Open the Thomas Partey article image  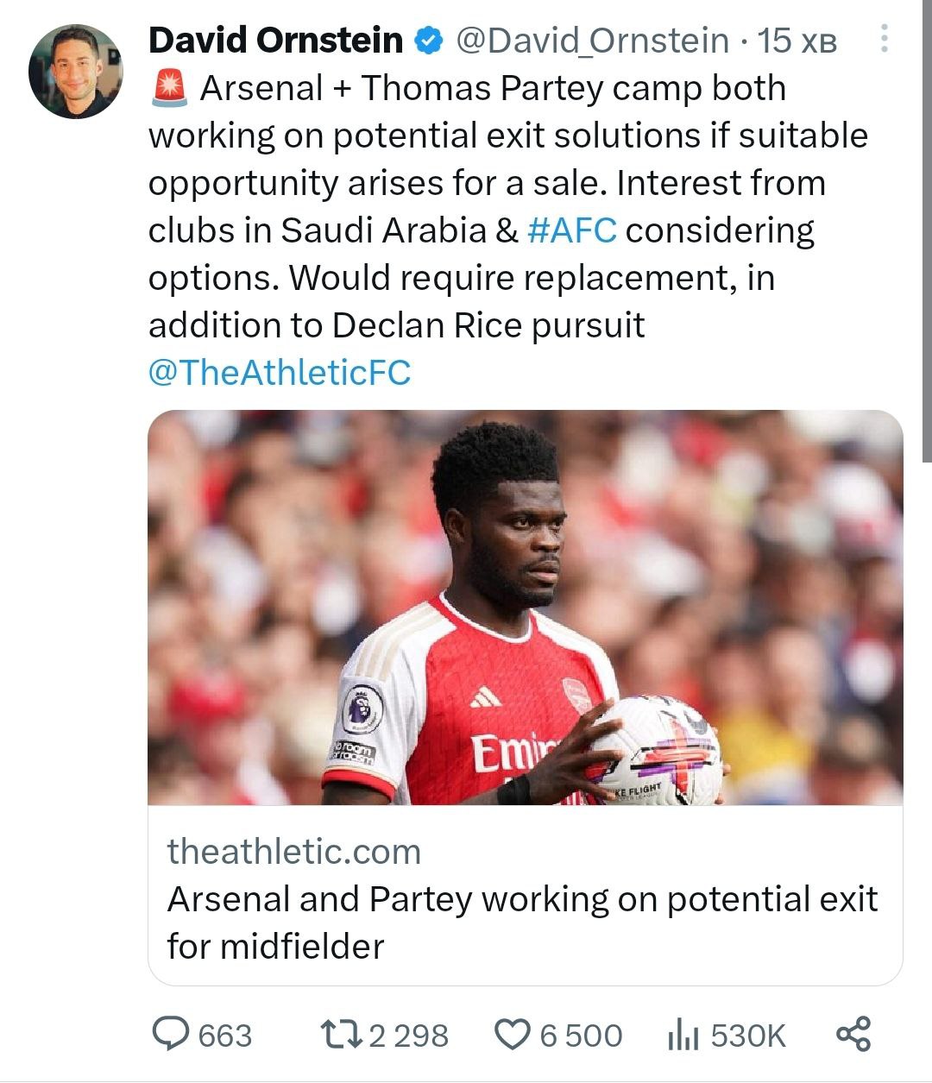pyautogui.click(x=525, y=607)
